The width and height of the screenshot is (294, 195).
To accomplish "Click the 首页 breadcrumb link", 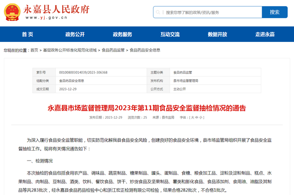I will (x=34, y=50).
